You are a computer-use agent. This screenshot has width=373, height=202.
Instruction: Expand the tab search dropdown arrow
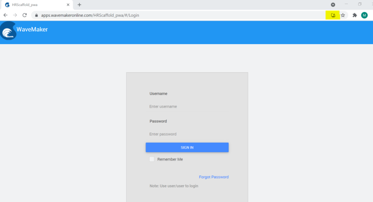click(333, 5)
